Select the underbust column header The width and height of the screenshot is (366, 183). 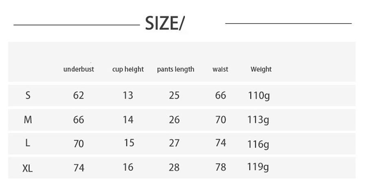pos(78,69)
